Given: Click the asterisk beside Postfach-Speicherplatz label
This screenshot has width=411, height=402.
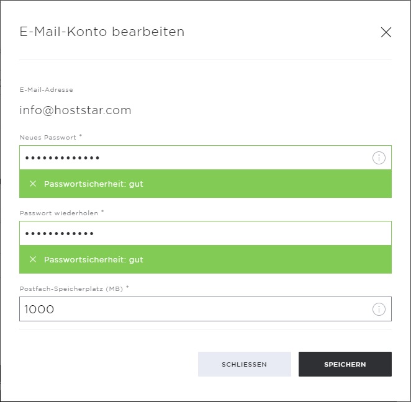Looking at the screenshot, I should click(127, 287).
